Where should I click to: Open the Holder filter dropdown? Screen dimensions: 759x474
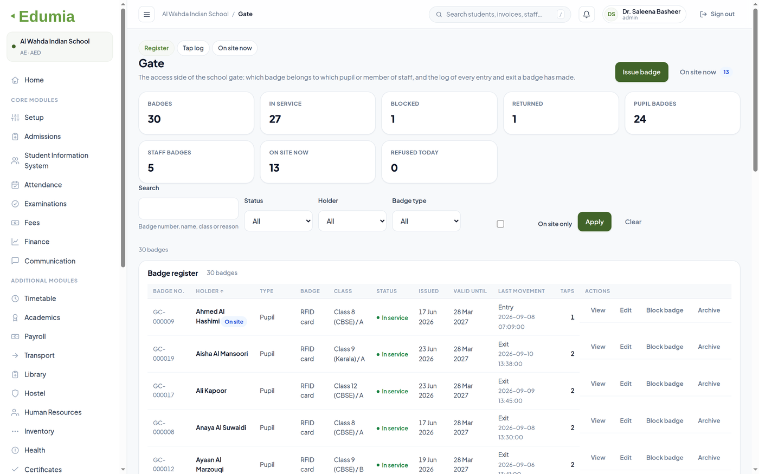pyautogui.click(x=352, y=221)
